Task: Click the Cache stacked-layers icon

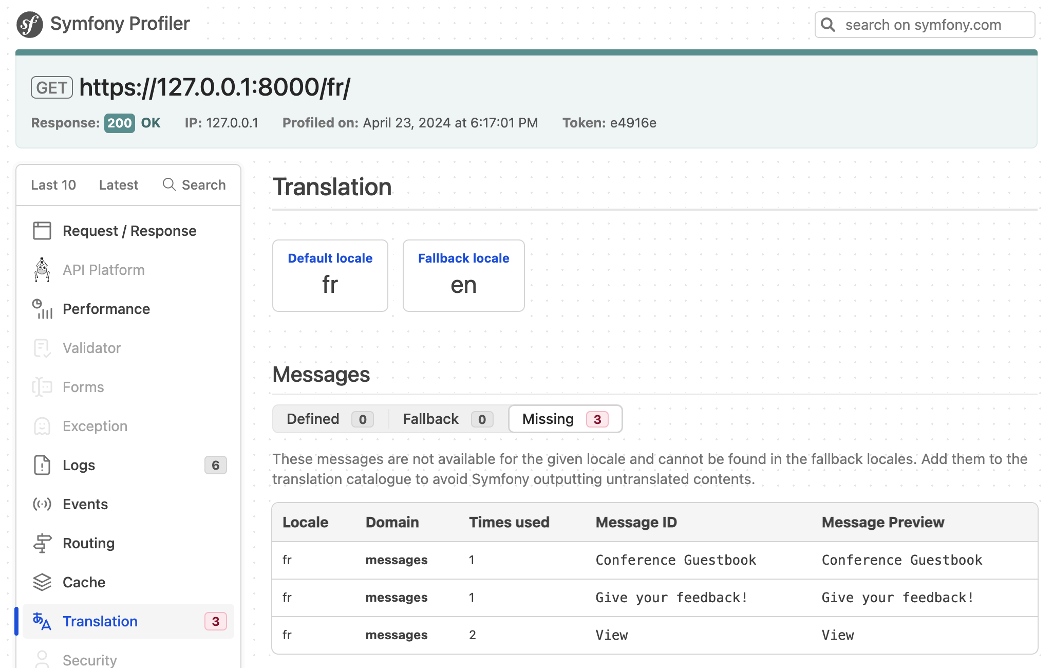Action: pyautogui.click(x=42, y=582)
